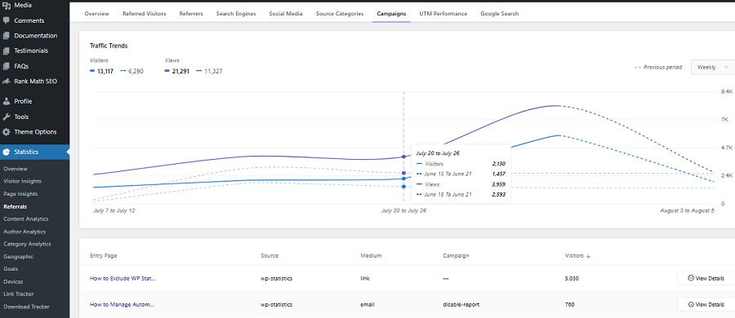Click the 'link' medium cell
Screen dimensions: 735x318
coord(365,278)
